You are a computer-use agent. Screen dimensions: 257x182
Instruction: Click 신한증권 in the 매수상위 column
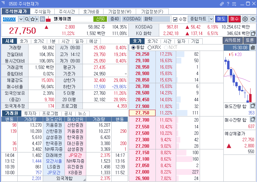[x=75, y=125]
